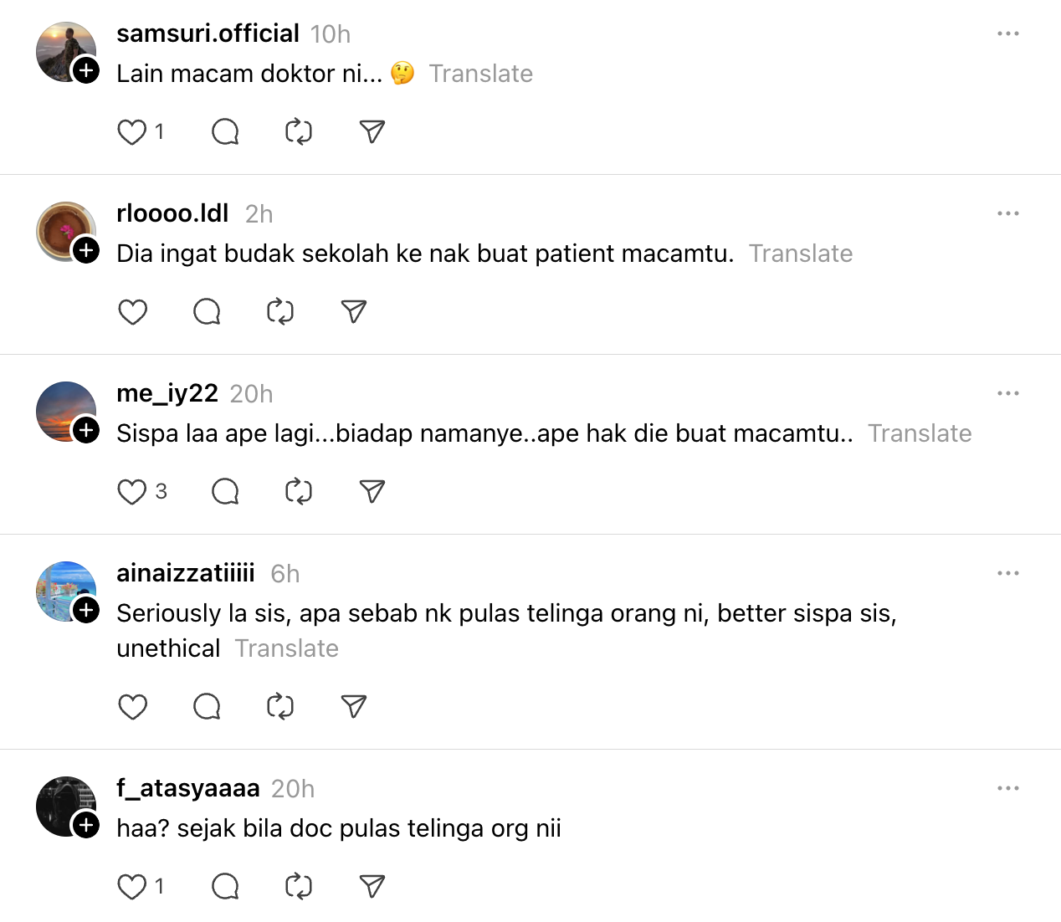Reply to samsuri.official's comment
Viewport: 1061px width, 922px height.
pyautogui.click(x=225, y=132)
